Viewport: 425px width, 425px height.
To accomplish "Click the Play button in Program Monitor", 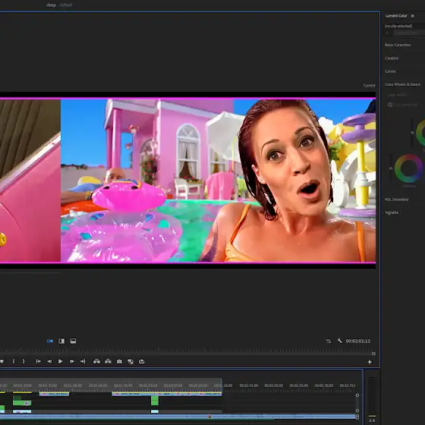I will point(61,361).
